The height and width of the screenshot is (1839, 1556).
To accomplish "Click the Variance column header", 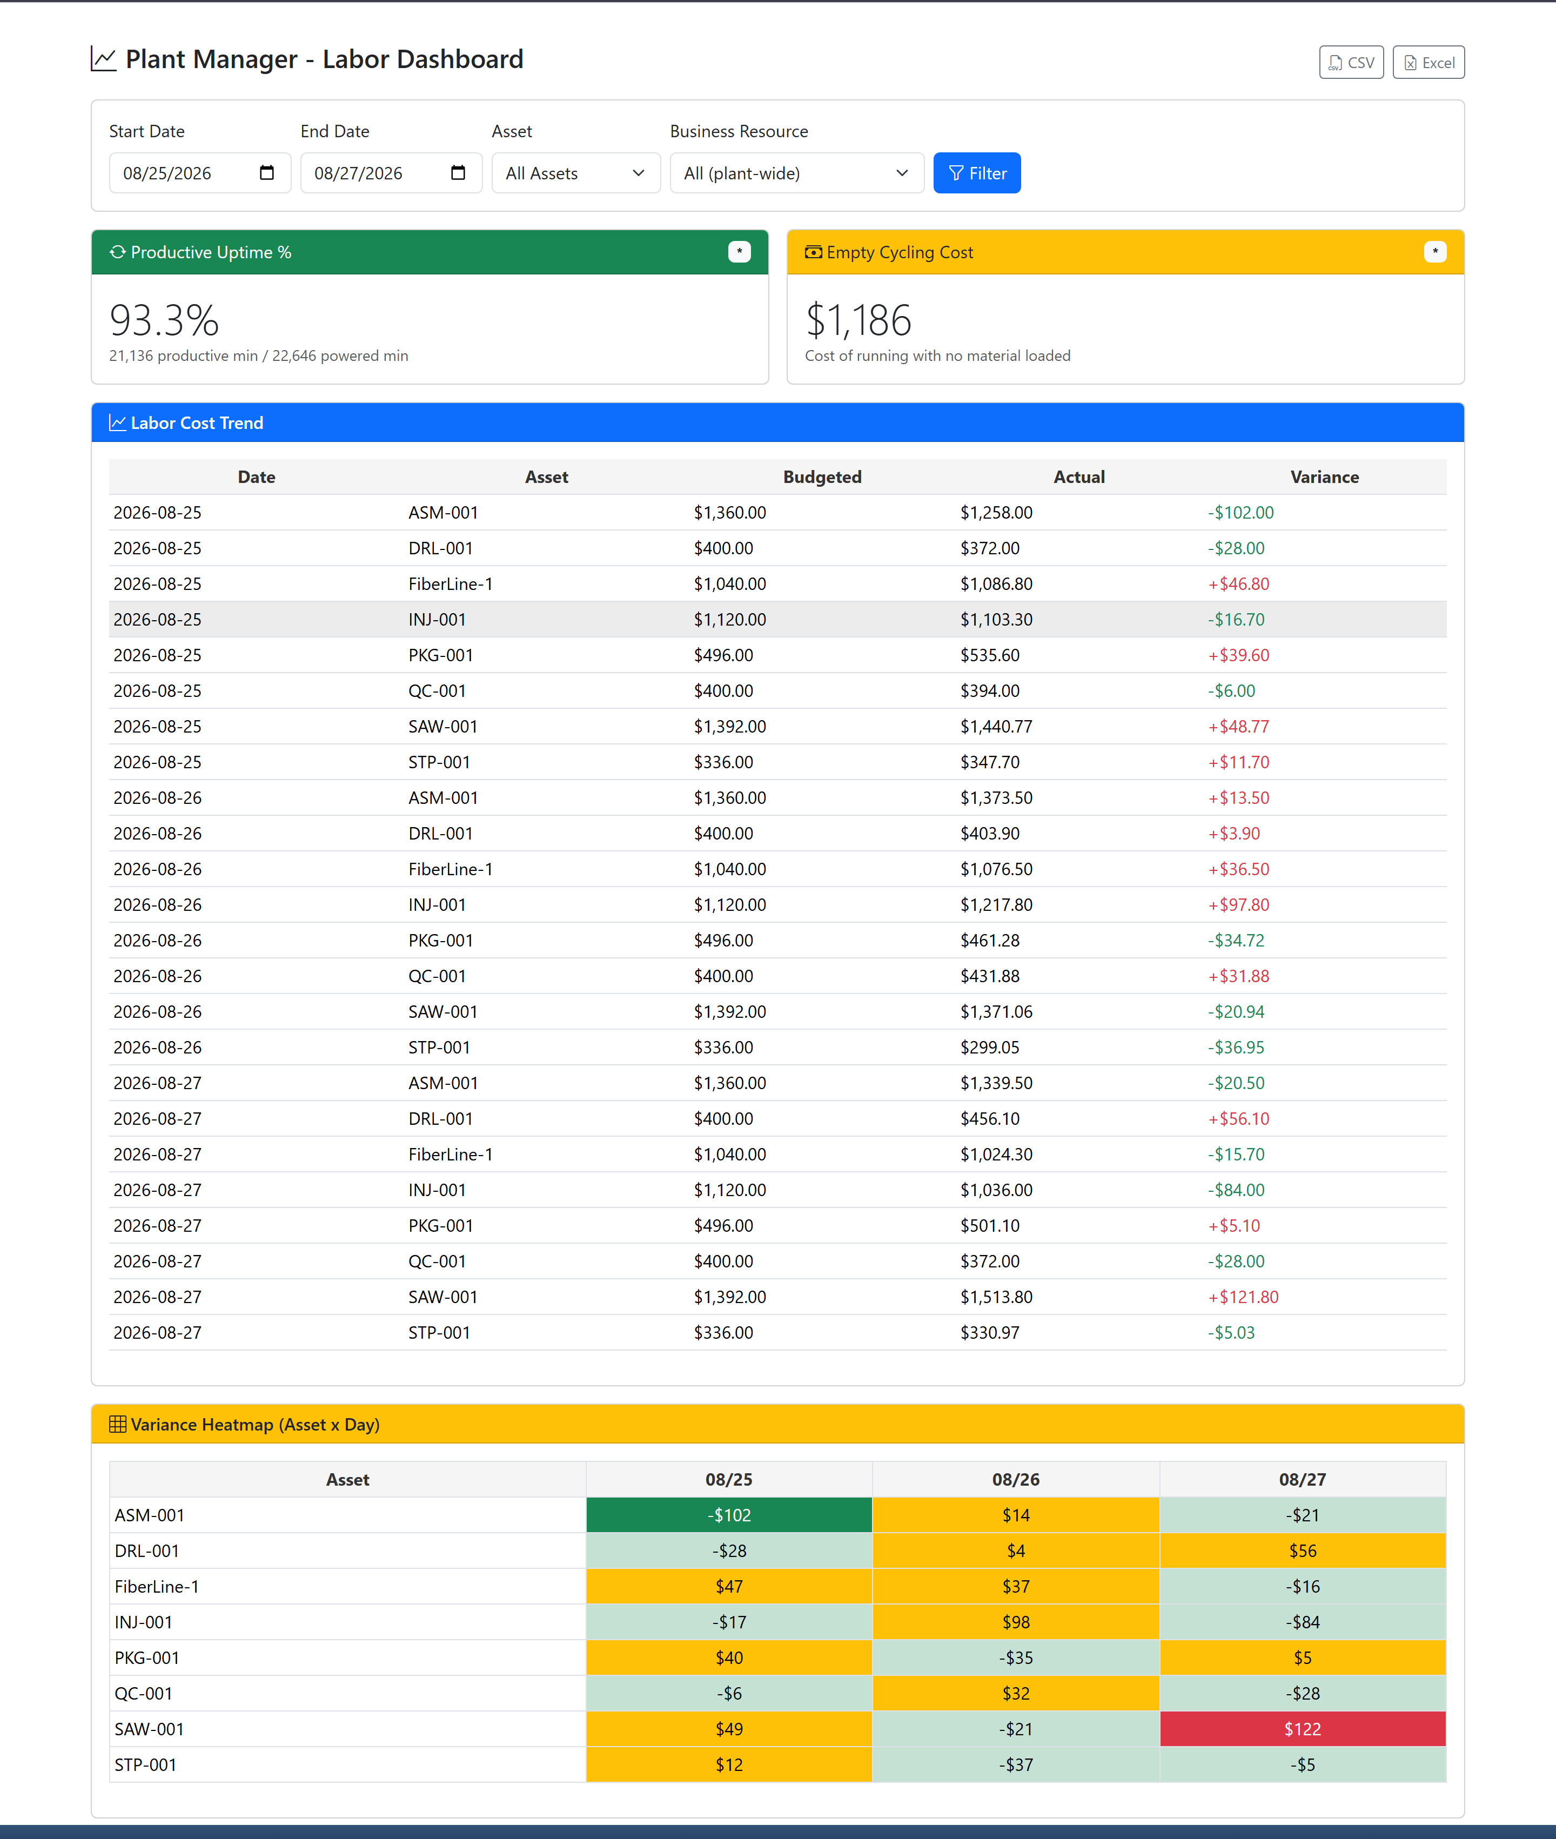I will 1324,477.
